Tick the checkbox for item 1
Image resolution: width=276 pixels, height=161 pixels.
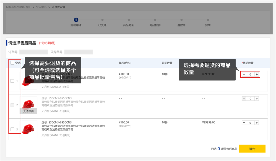point(12,81)
